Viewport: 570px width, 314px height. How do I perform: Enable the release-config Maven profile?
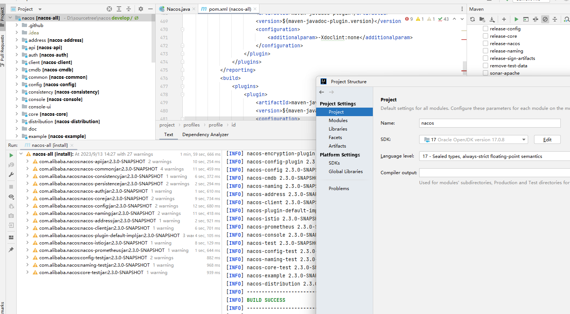486,28
